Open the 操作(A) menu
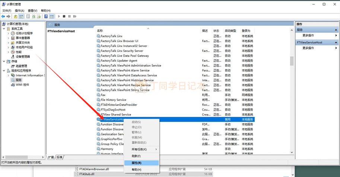Image resolution: width=340 pixels, height=177 pixels. (x=19, y=11)
